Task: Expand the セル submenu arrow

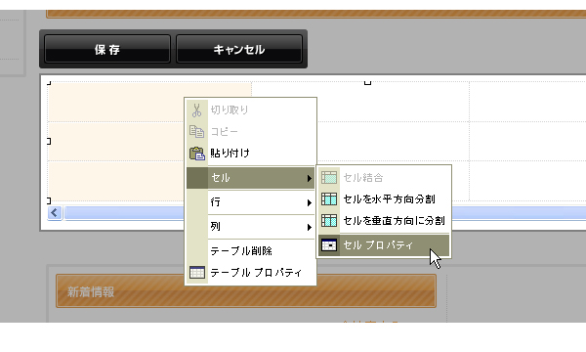Action: point(309,178)
